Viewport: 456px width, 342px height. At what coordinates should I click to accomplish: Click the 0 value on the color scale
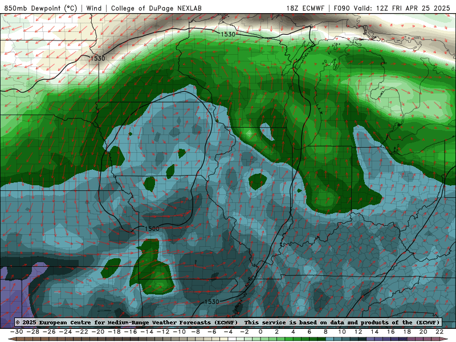coord(260,332)
